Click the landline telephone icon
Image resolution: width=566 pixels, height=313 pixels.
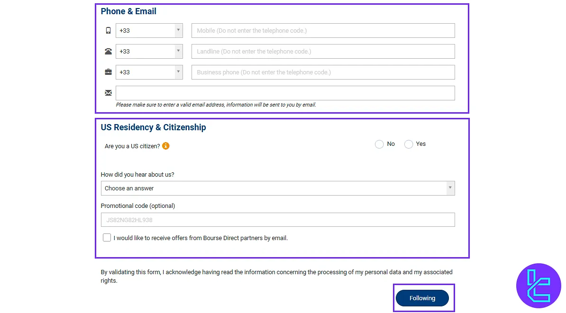point(108,51)
